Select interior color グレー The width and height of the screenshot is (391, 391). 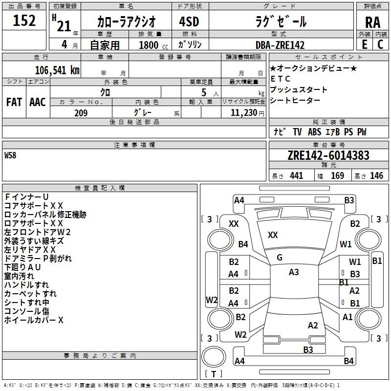point(143,112)
